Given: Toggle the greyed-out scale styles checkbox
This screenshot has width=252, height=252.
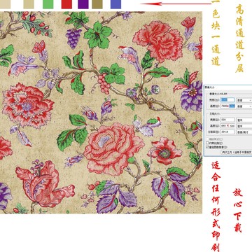Looking at the screenshot, I should pyautogui.click(x=207, y=139).
